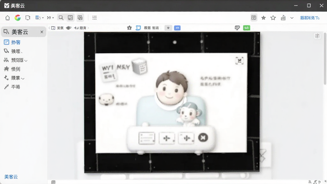This screenshot has width=327, height=184.
Task: Click the double-arrow skip icon in toolbar
Action: coord(49,18)
